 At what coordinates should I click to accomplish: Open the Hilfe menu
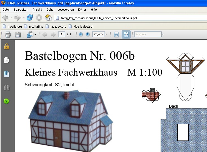pos(94,10)
